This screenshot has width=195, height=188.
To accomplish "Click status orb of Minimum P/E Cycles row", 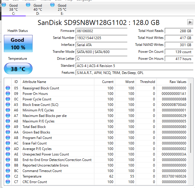I will [8, 110].
